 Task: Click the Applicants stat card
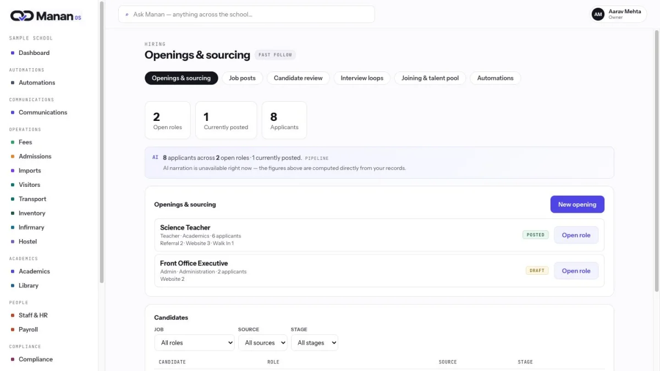pos(284,120)
